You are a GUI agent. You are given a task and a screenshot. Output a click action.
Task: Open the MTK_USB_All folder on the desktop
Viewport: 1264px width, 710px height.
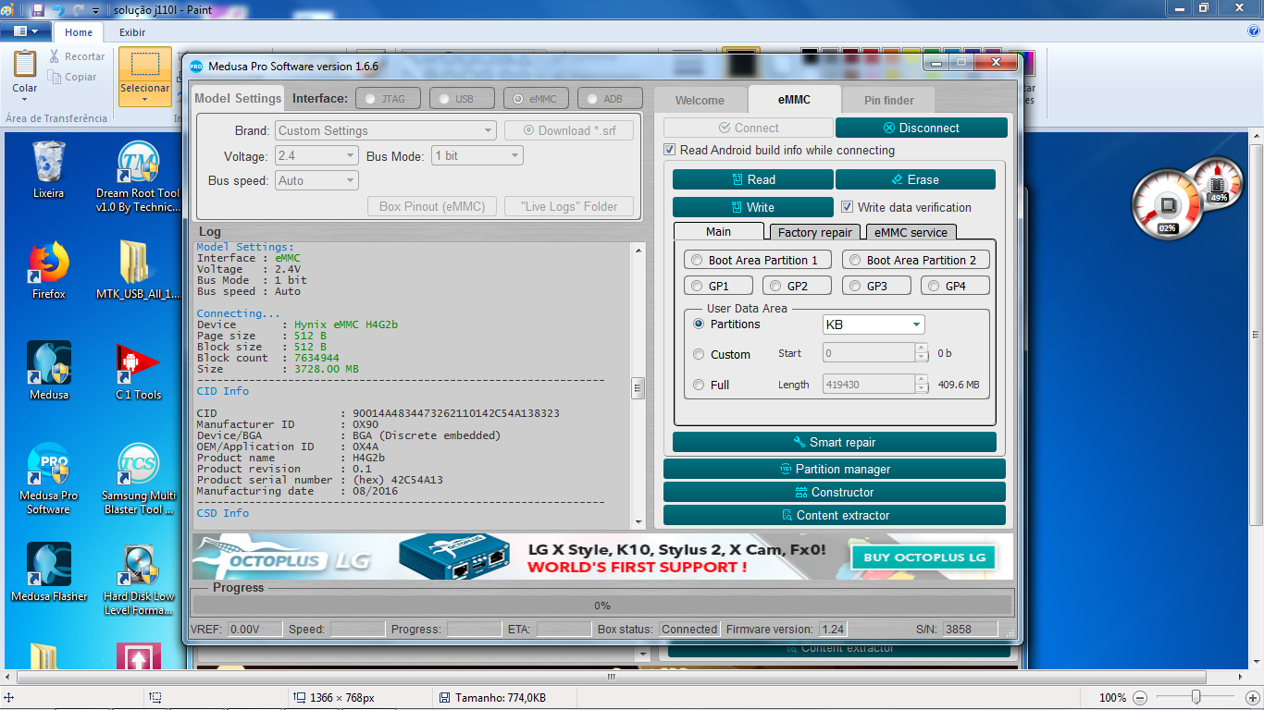[138, 270]
